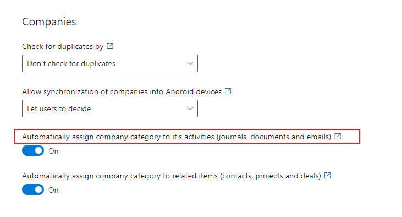The height and width of the screenshot is (217, 402).
Task: Open the Don't check for duplicates dropdown
Action: coord(110,63)
